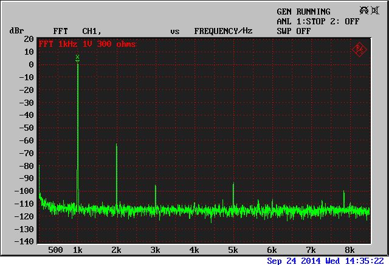Click the crossed-out speaker icon
The height and width of the screenshot is (265, 389).
click(x=375, y=10)
